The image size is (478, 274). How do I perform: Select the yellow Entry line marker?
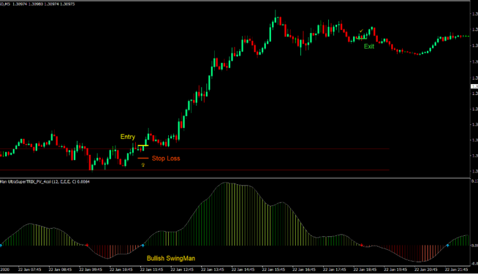tap(143, 146)
